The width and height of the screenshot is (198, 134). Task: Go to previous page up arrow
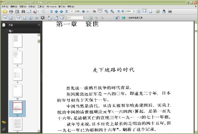click(56, 12)
